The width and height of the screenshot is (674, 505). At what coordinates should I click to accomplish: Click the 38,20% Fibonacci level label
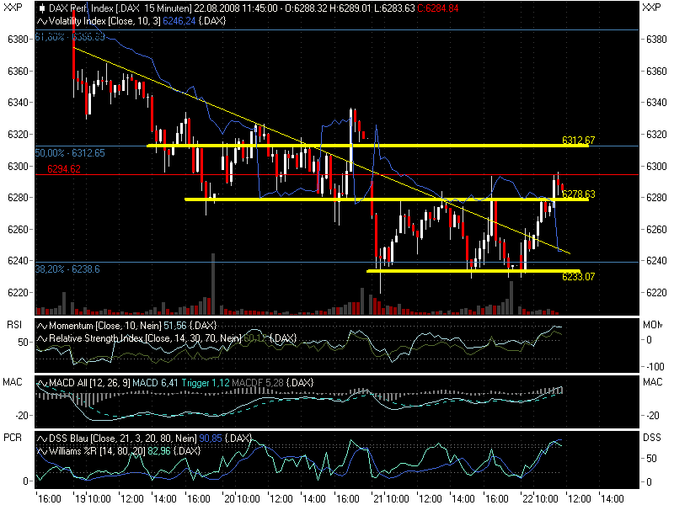[x=67, y=268]
